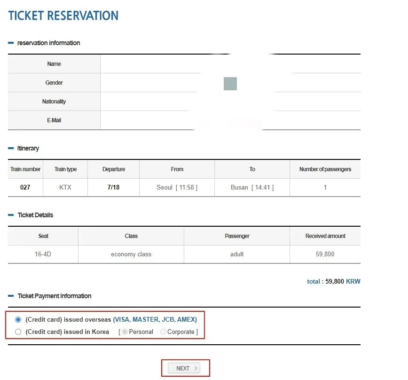Click dash bullet beside Itinerary heading
The width and height of the screenshot is (408, 380).
pos(11,148)
